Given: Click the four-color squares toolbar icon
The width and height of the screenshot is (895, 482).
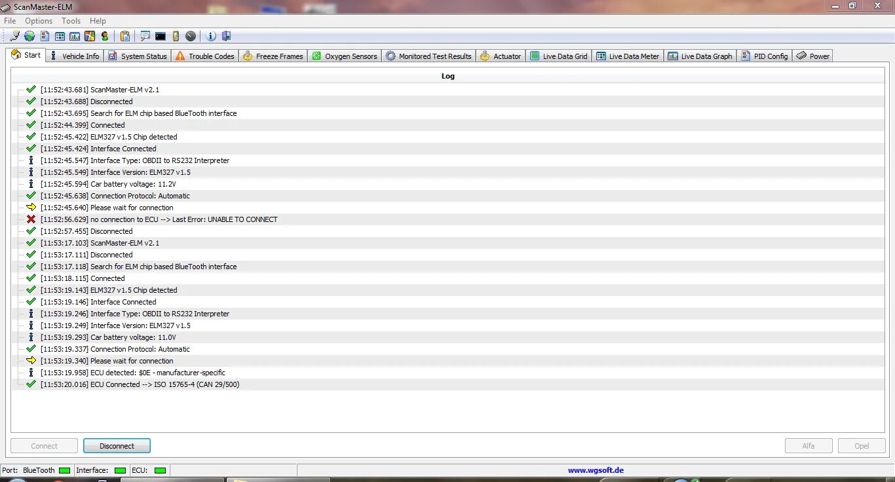Looking at the screenshot, I should pos(90,36).
